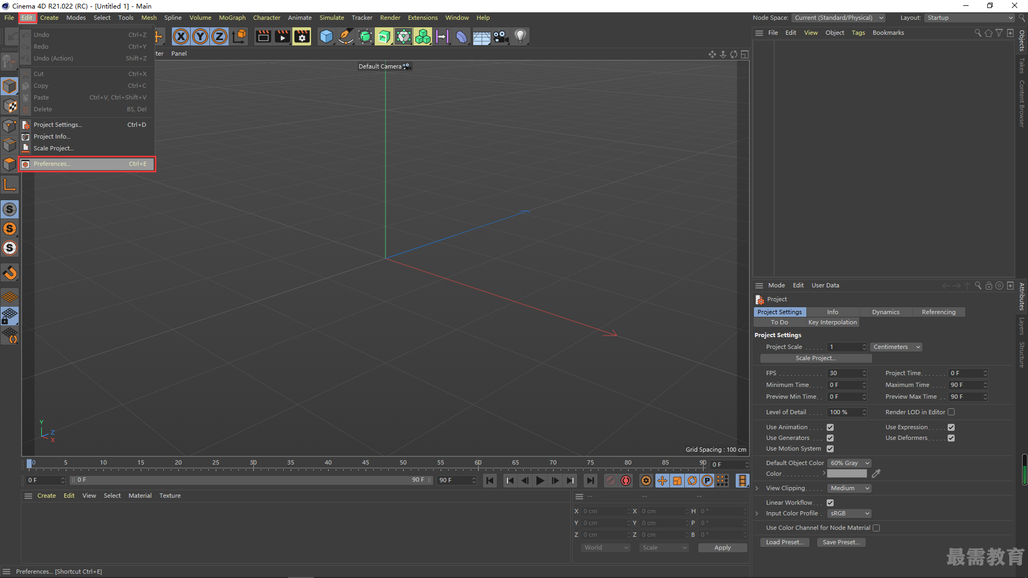The height and width of the screenshot is (578, 1028).
Task: Enable Use Color Channel for Node Material
Action: [876, 528]
